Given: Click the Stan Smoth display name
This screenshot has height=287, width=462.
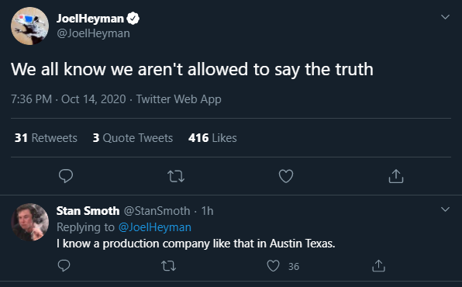Looking at the screenshot, I should [x=88, y=211].
